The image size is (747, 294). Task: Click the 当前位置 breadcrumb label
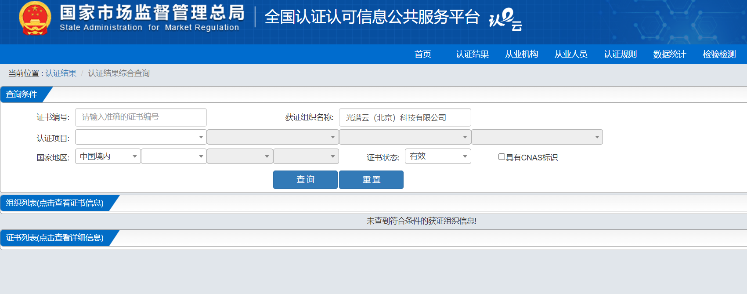pos(25,73)
